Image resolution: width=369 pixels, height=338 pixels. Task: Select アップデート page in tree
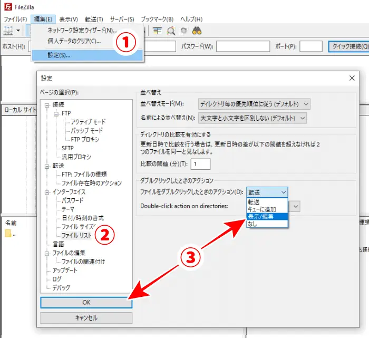[x=65, y=270]
